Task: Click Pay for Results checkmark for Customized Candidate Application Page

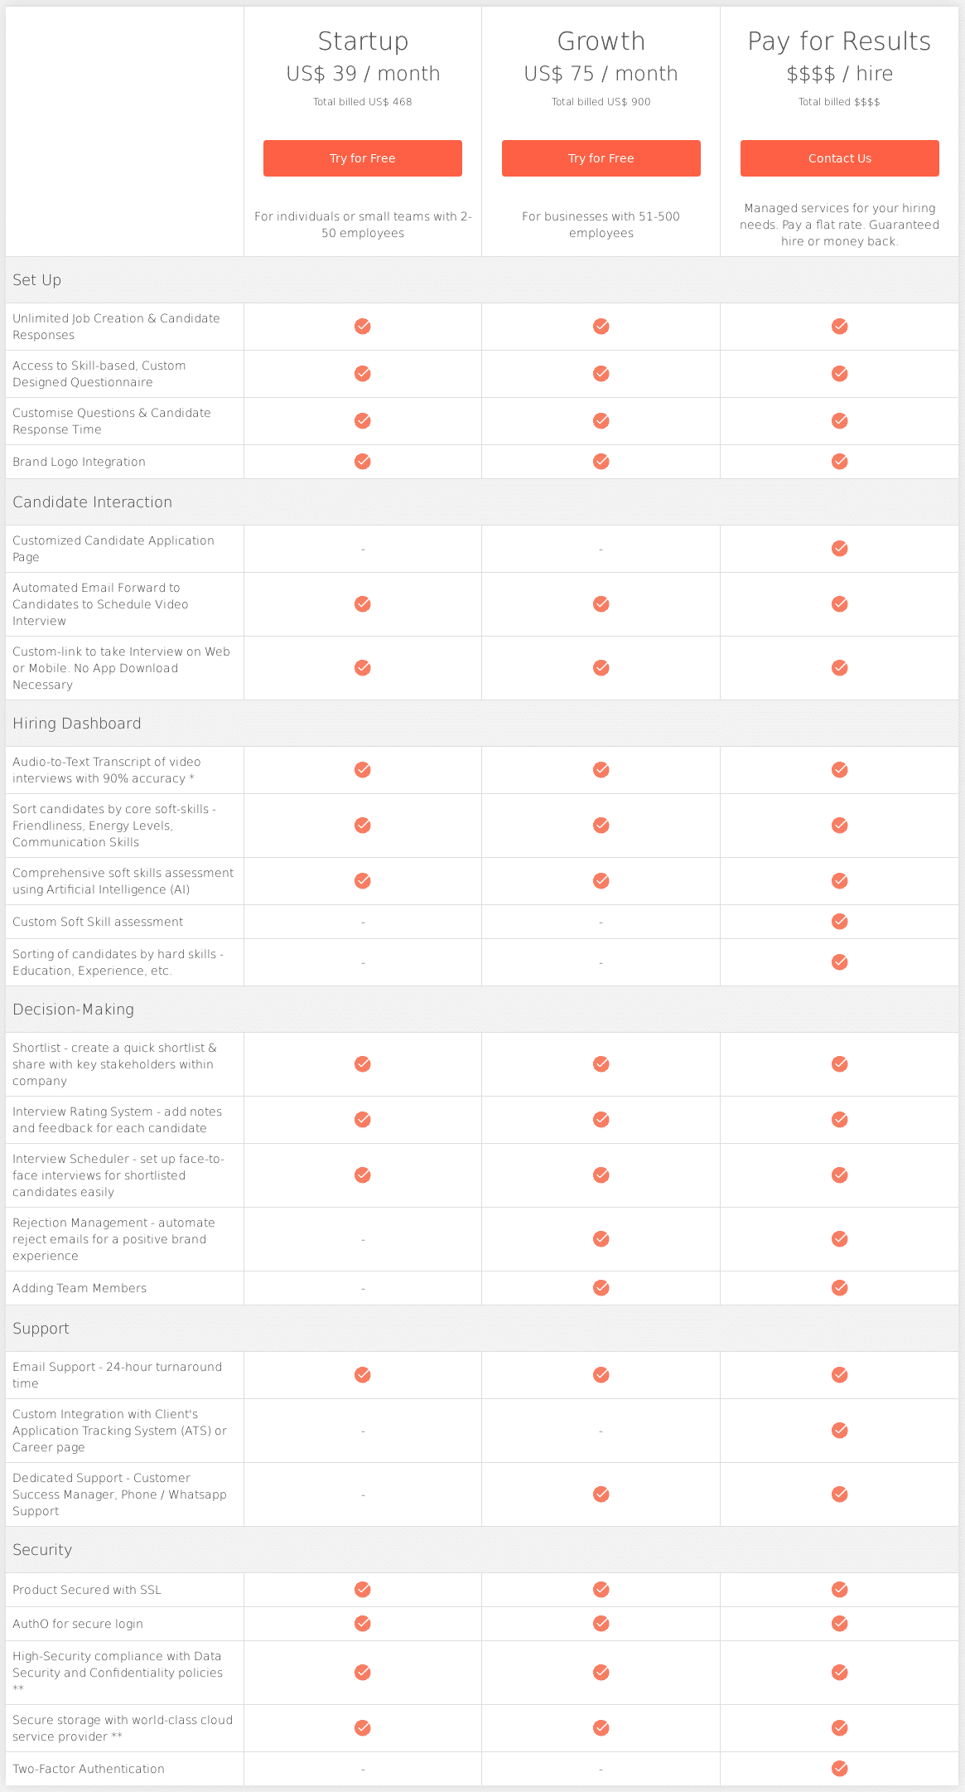Action: [839, 548]
